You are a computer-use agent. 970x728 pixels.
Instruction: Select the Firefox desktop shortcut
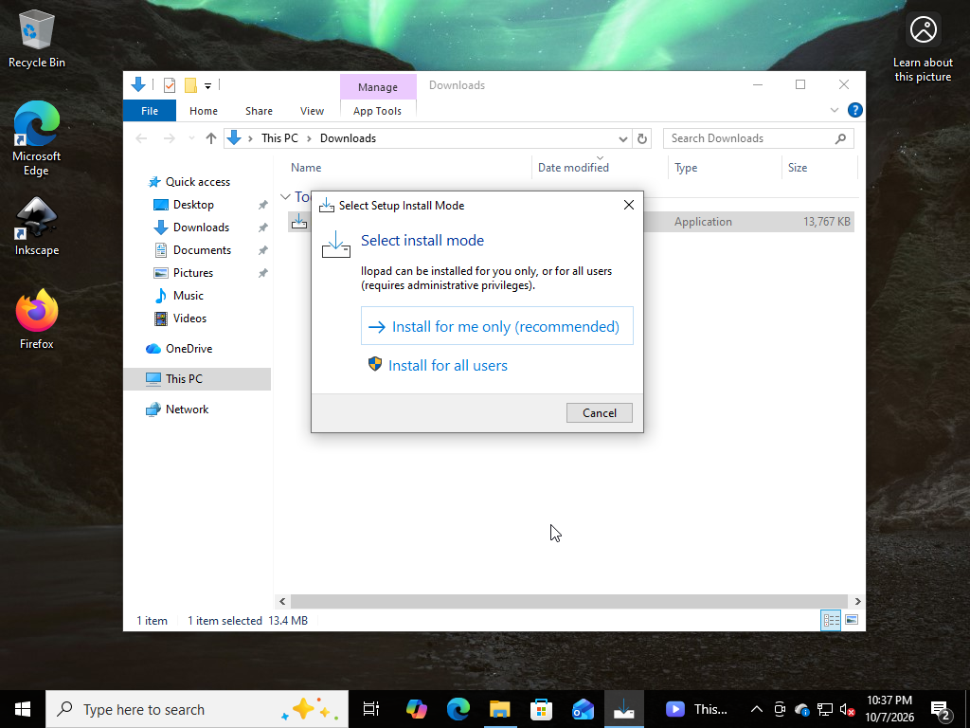point(37,319)
